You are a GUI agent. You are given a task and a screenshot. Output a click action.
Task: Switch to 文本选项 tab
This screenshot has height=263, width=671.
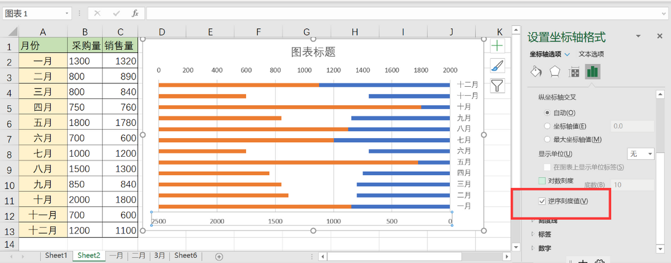click(x=591, y=54)
